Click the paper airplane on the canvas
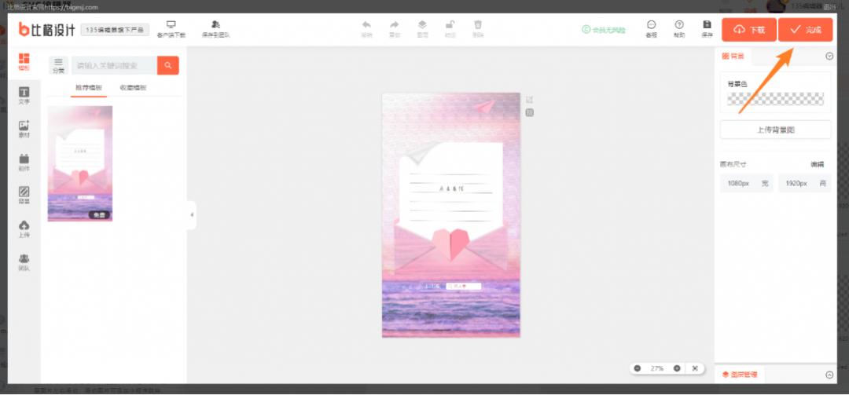The image size is (849, 395). 483,106
